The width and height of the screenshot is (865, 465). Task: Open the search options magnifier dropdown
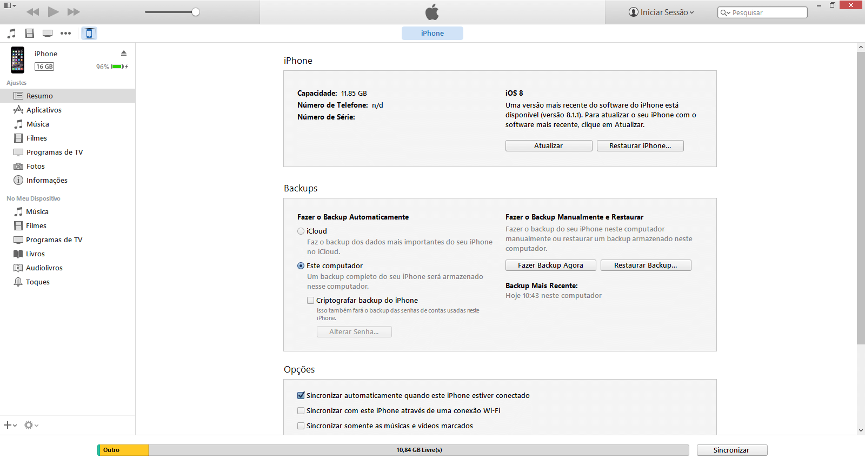pyautogui.click(x=725, y=12)
